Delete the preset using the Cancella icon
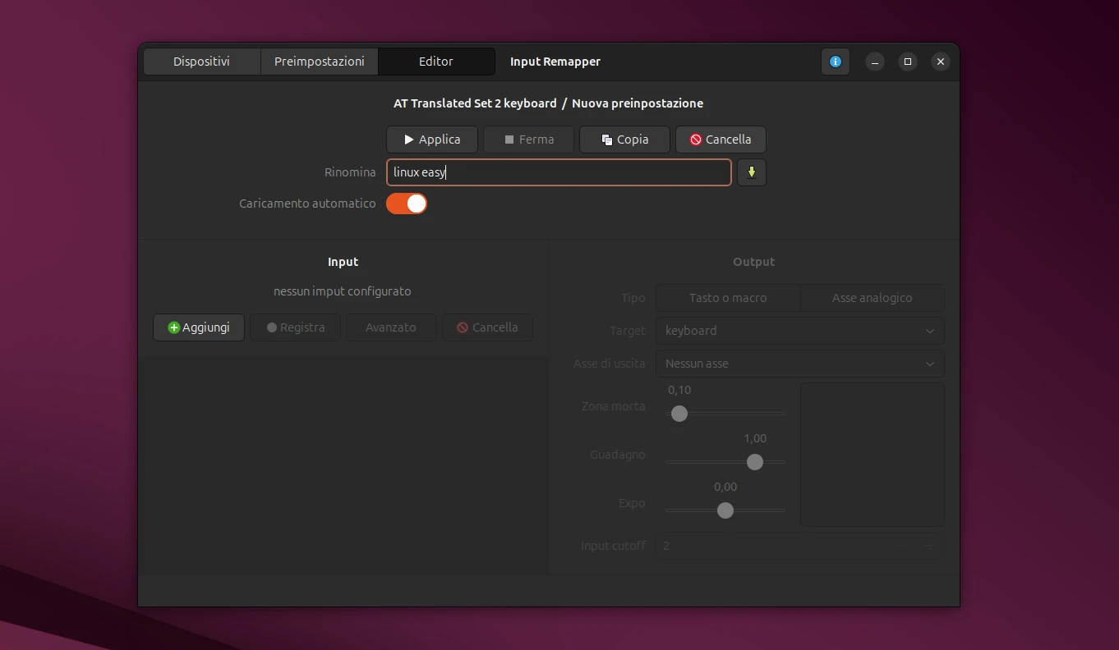Image resolution: width=1119 pixels, height=650 pixels. [696, 140]
